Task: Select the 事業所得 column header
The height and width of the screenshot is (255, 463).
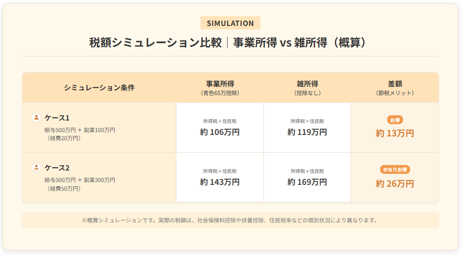Action: pos(220,84)
